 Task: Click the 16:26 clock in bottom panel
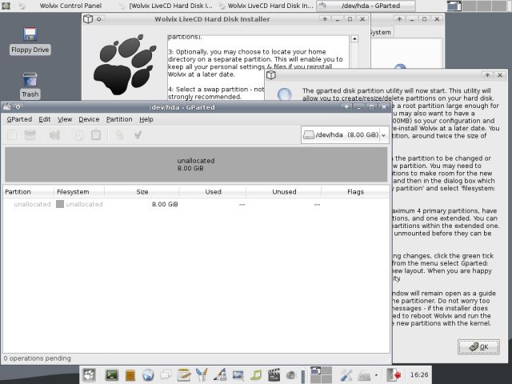(419, 375)
